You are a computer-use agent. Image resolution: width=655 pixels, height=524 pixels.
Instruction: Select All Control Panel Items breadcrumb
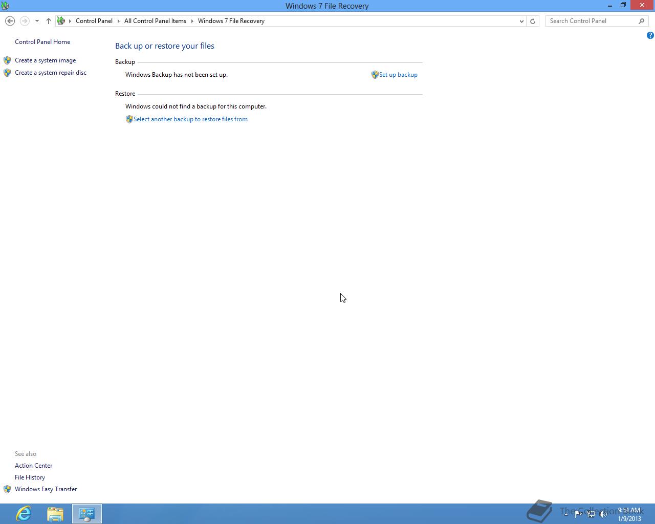tap(155, 21)
